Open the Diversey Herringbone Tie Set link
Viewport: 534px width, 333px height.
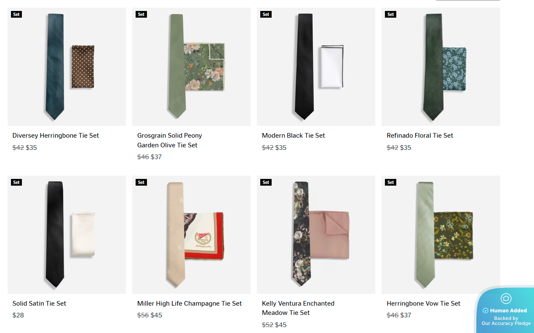(x=56, y=136)
